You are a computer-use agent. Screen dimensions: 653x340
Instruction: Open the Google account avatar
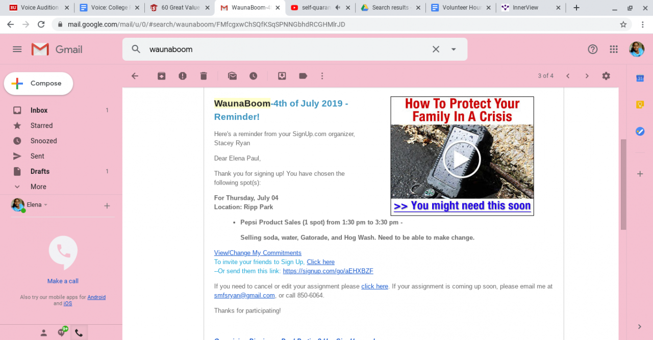point(637,49)
